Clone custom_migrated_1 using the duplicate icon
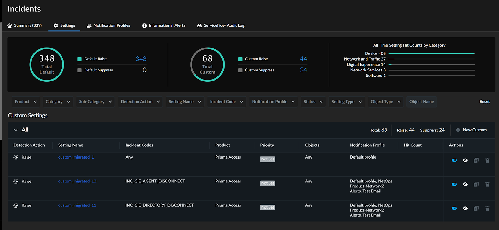This screenshot has height=230, width=499. [x=476, y=160]
